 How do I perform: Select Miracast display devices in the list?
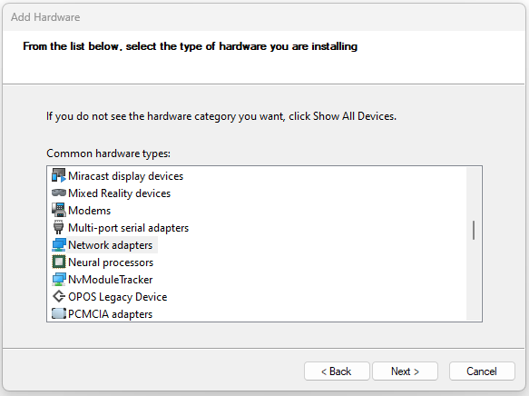125,176
